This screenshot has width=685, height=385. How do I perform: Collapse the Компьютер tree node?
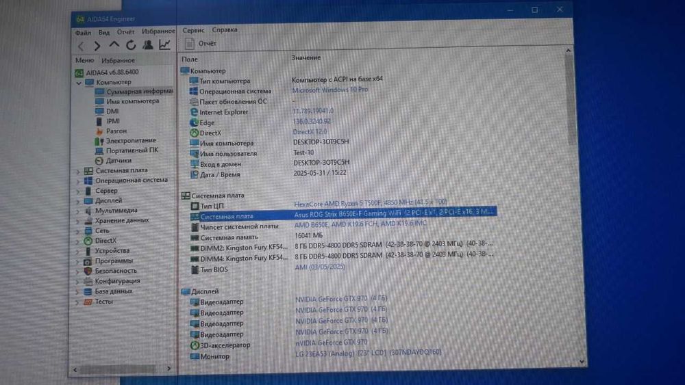click(x=79, y=83)
